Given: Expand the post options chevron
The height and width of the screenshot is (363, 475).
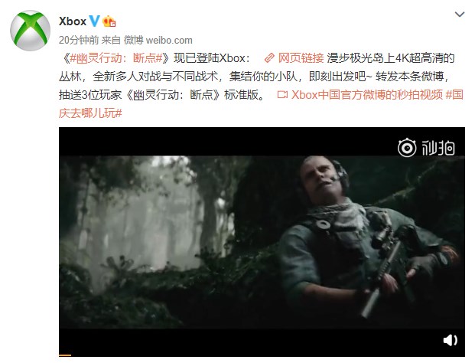Looking at the screenshot, I should click(x=460, y=15).
